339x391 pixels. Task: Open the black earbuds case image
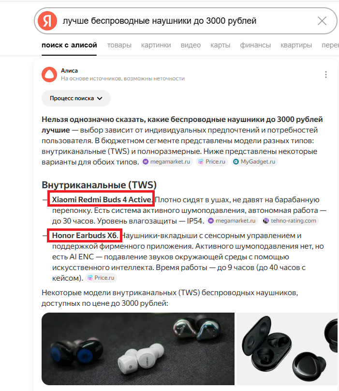point(288,348)
